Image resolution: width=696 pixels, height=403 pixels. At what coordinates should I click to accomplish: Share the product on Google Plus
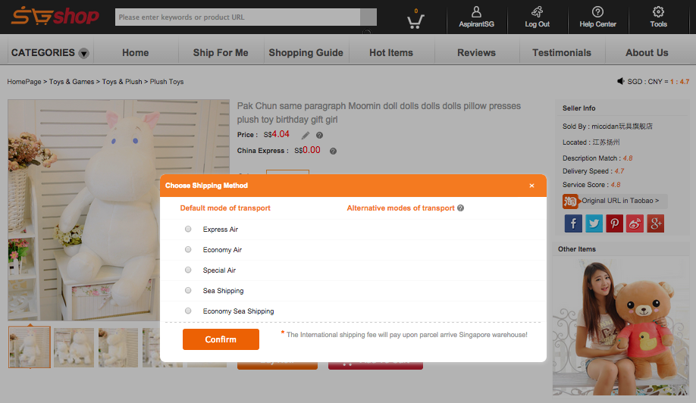point(655,223)
